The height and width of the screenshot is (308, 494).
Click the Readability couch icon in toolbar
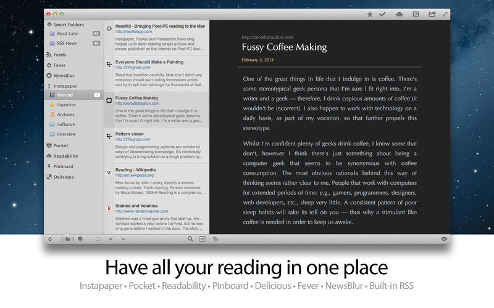(400, 14)
